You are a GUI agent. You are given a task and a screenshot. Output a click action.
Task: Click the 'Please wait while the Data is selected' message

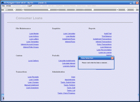click(95, 63)
